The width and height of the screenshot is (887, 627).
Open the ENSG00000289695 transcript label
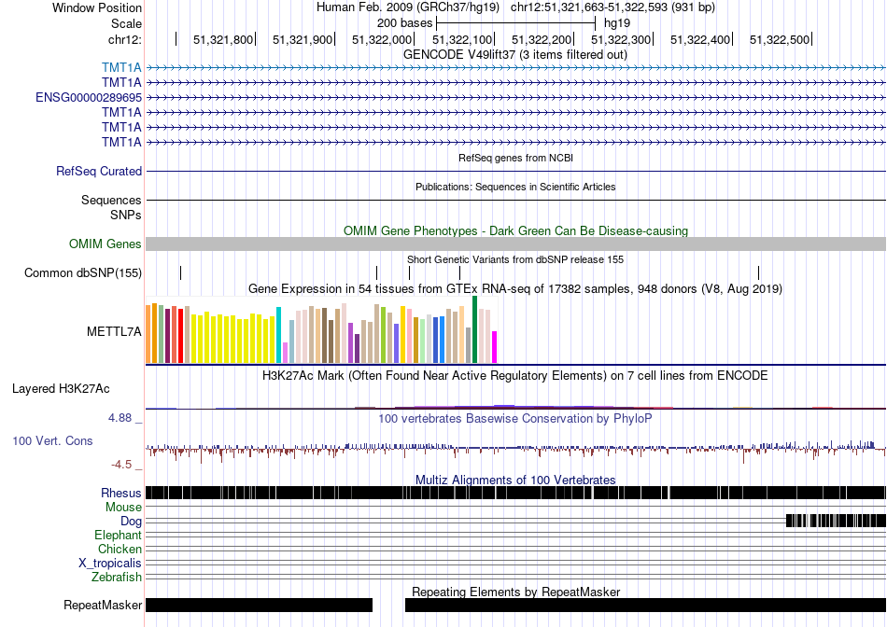89,97
